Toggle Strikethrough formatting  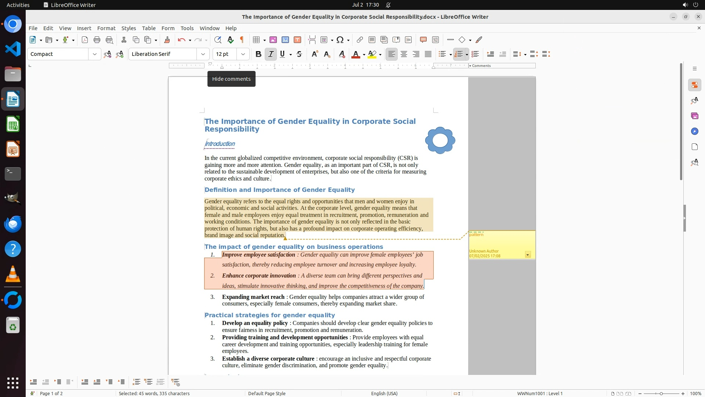[299, 54]
